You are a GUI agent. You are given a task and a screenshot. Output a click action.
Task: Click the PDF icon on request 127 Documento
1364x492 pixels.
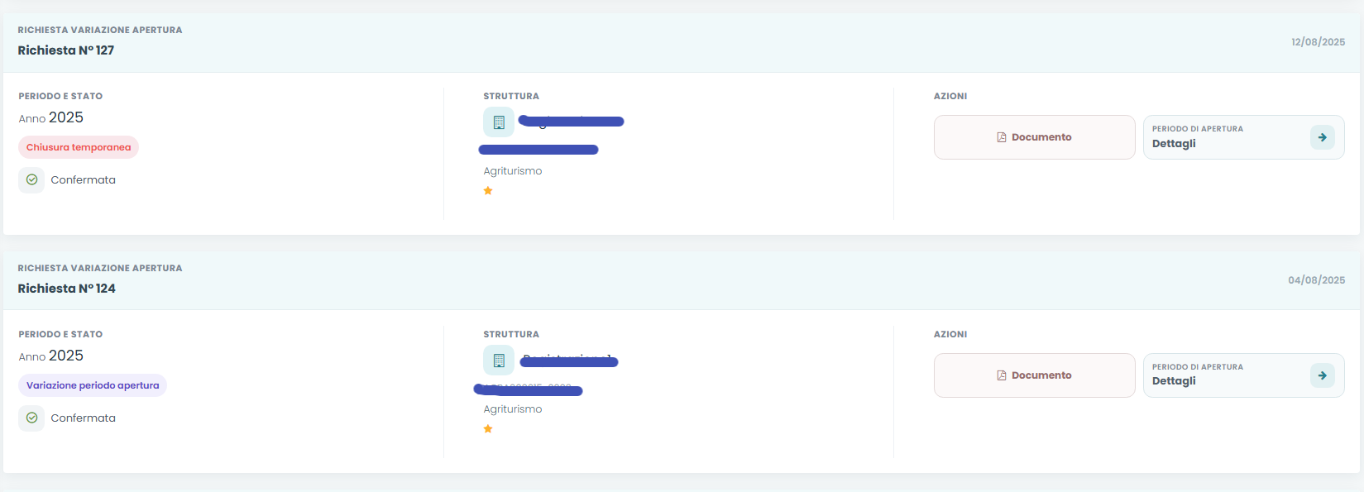click(1002, 137)
